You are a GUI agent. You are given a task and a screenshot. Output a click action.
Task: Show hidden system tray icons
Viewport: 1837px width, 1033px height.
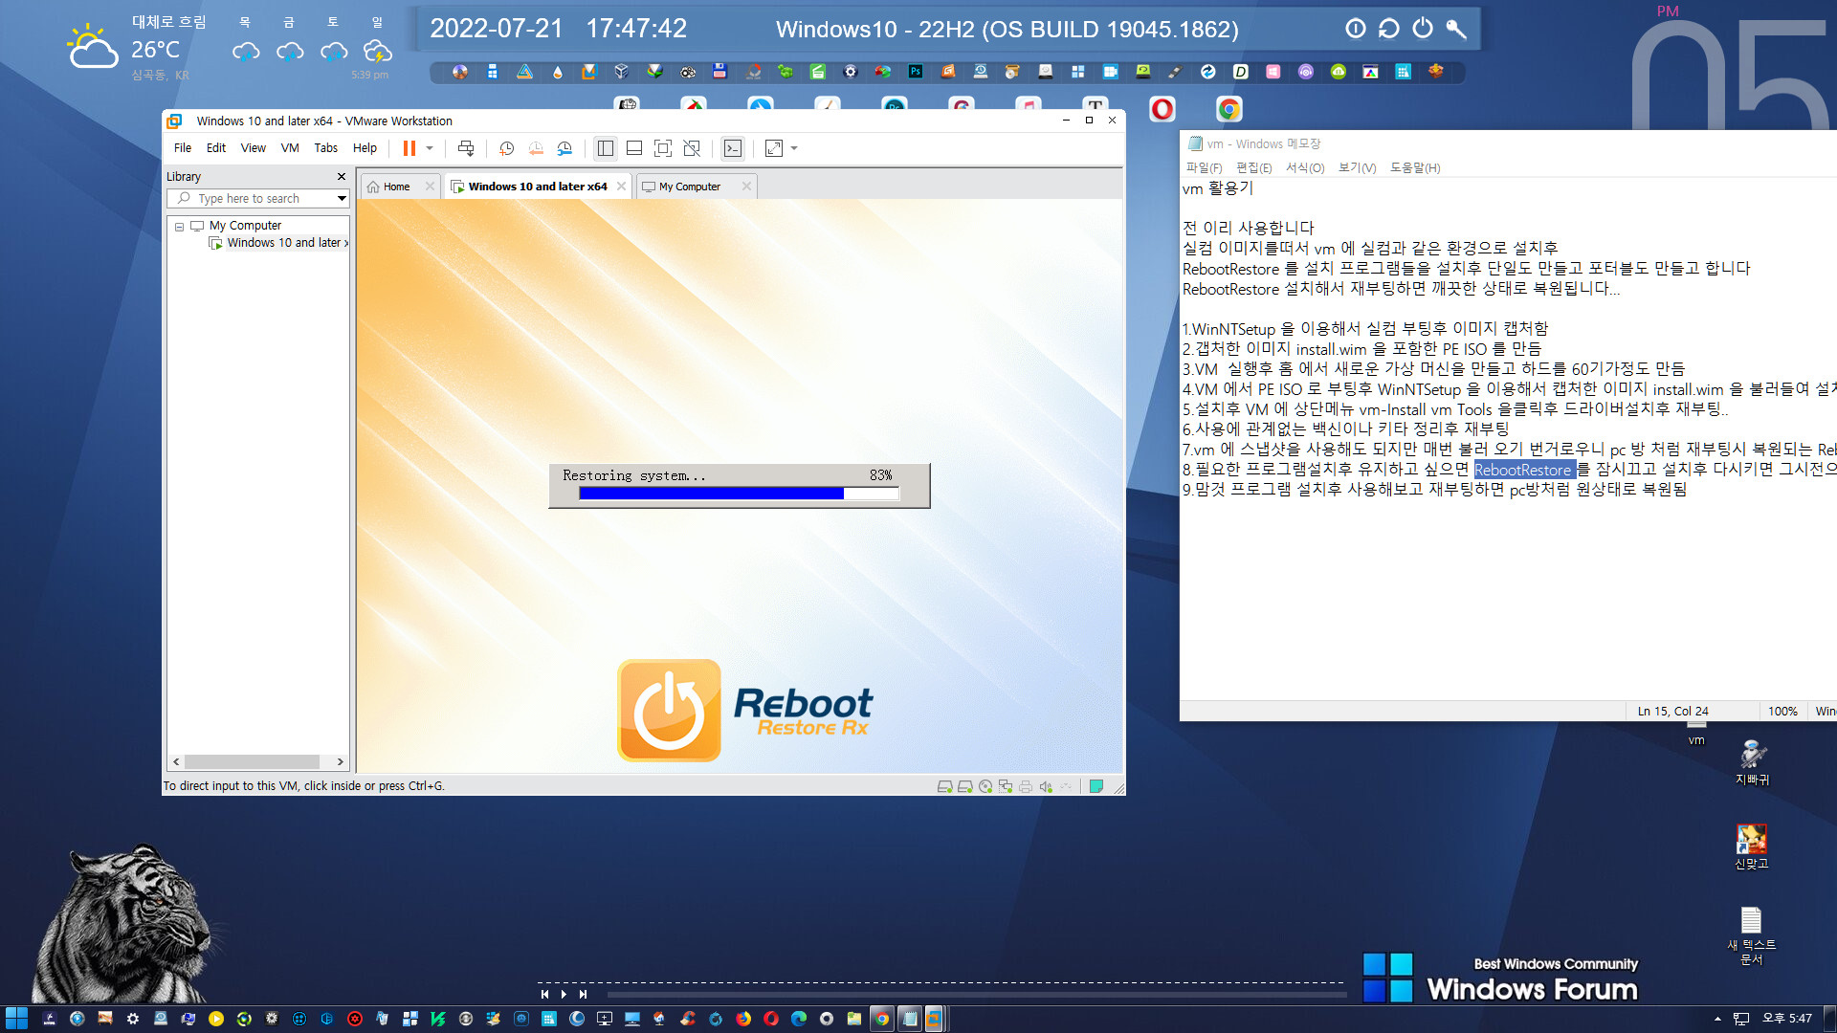pyautogui.click(x=1717, y=1019)
